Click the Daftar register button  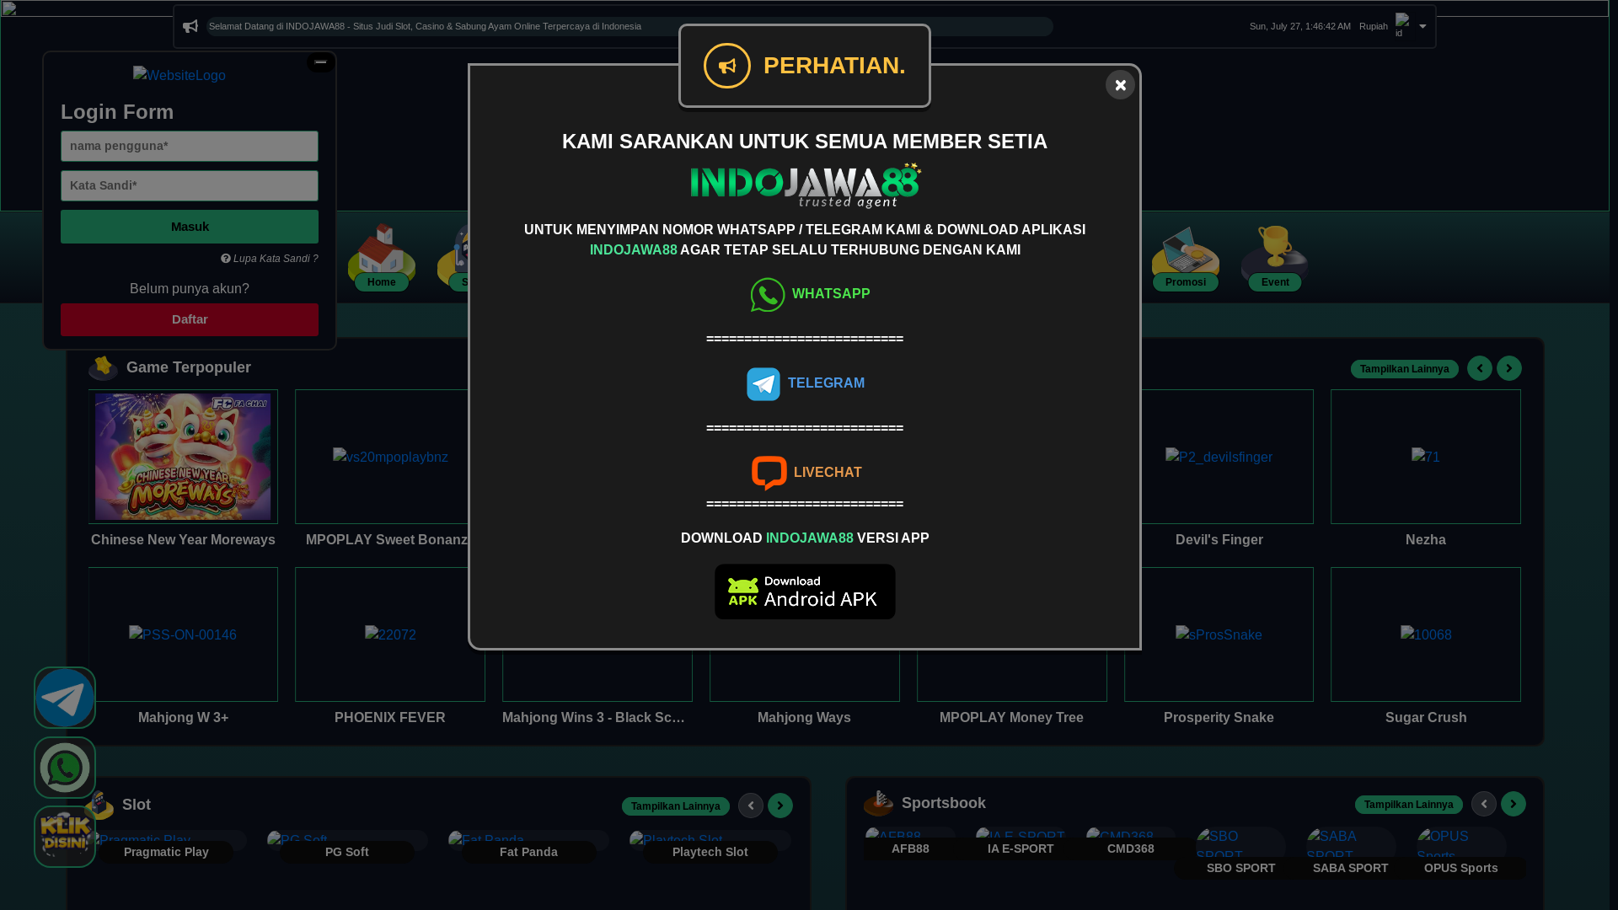coord(190,320)
